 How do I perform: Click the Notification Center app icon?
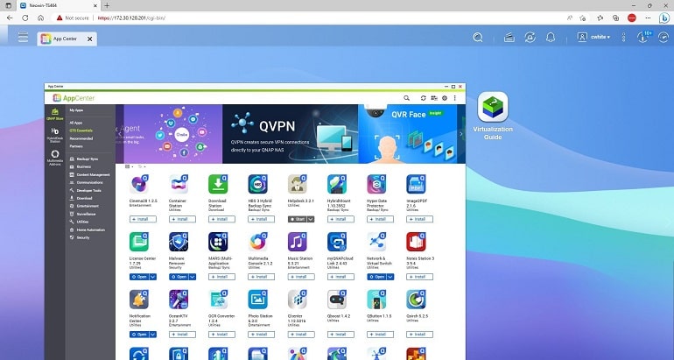pos(139,300)
